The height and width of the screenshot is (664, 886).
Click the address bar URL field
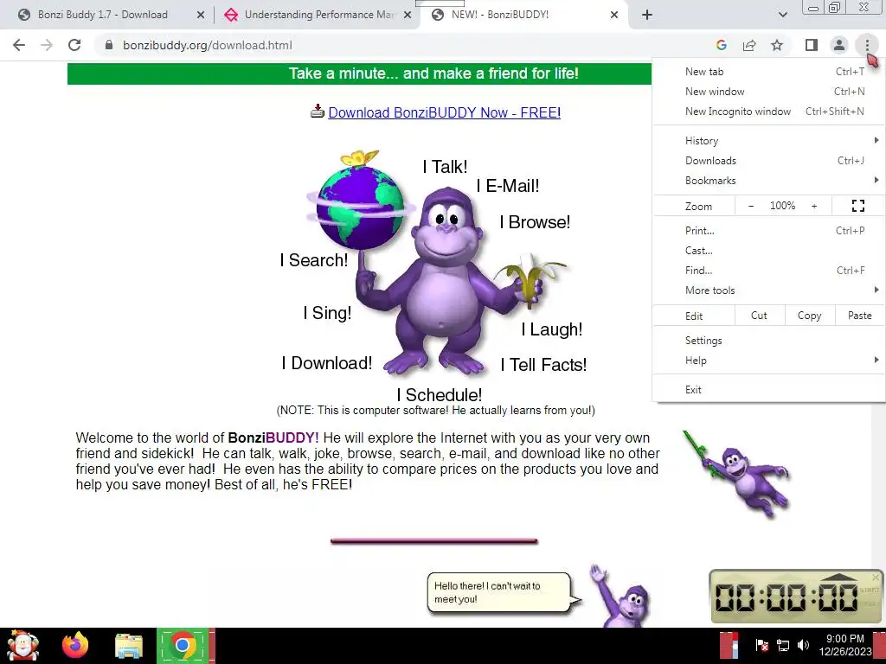[x=395, y=45]
